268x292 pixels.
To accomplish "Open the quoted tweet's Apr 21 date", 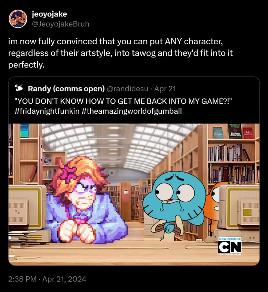I will point(165,89).
